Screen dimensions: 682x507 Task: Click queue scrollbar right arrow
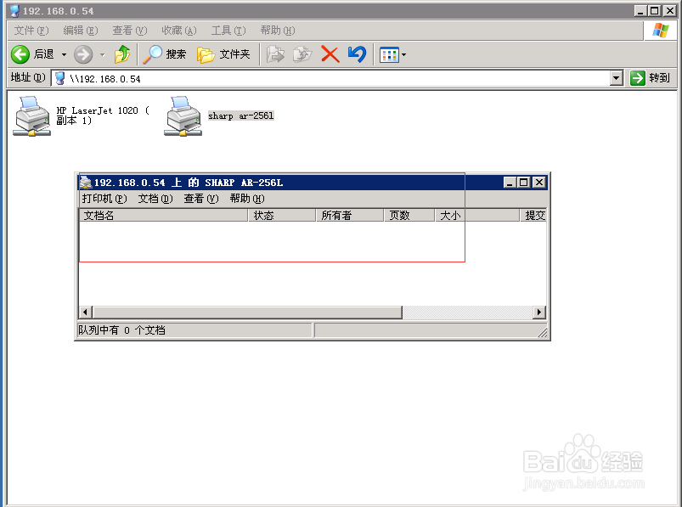[539, 313]
